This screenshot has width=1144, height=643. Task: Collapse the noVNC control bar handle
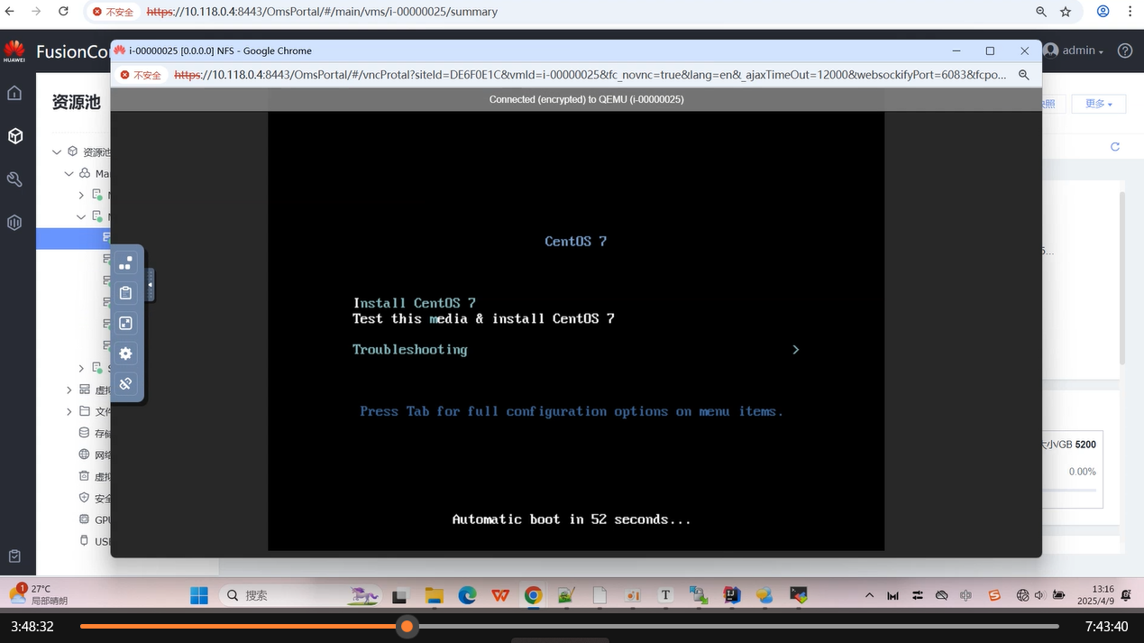point(150,285)
